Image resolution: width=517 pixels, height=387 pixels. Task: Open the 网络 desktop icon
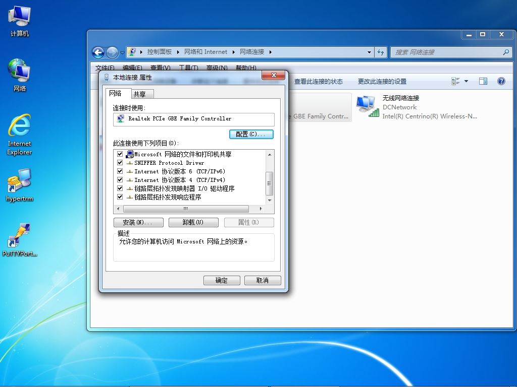click(20, 75)
